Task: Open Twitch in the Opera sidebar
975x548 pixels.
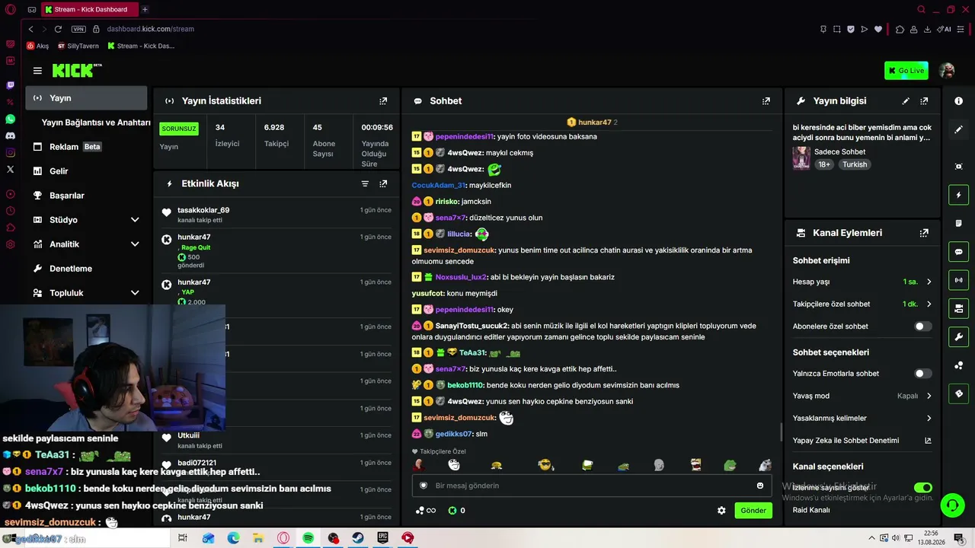Action: (10, 85)
